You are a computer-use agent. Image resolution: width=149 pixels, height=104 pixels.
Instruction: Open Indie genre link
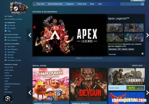click(x=6, y=81)
